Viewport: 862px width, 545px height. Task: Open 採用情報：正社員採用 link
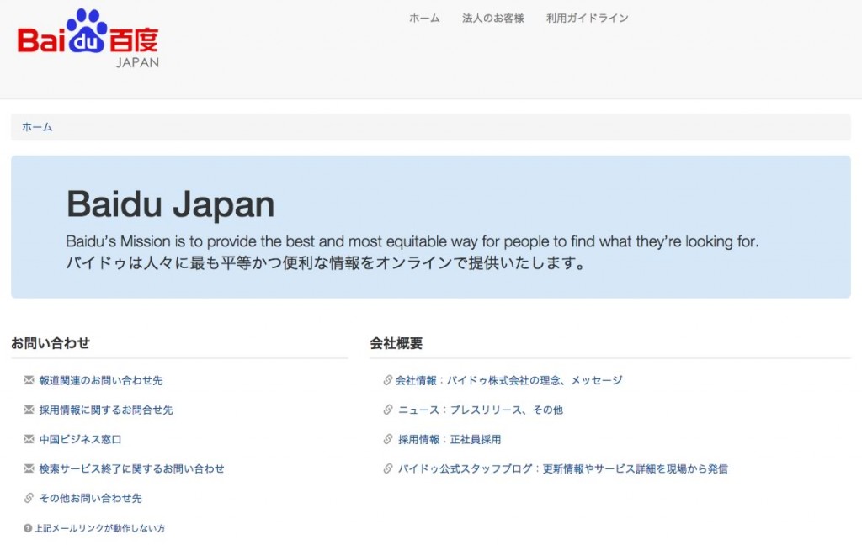click(x=450, y=439)
